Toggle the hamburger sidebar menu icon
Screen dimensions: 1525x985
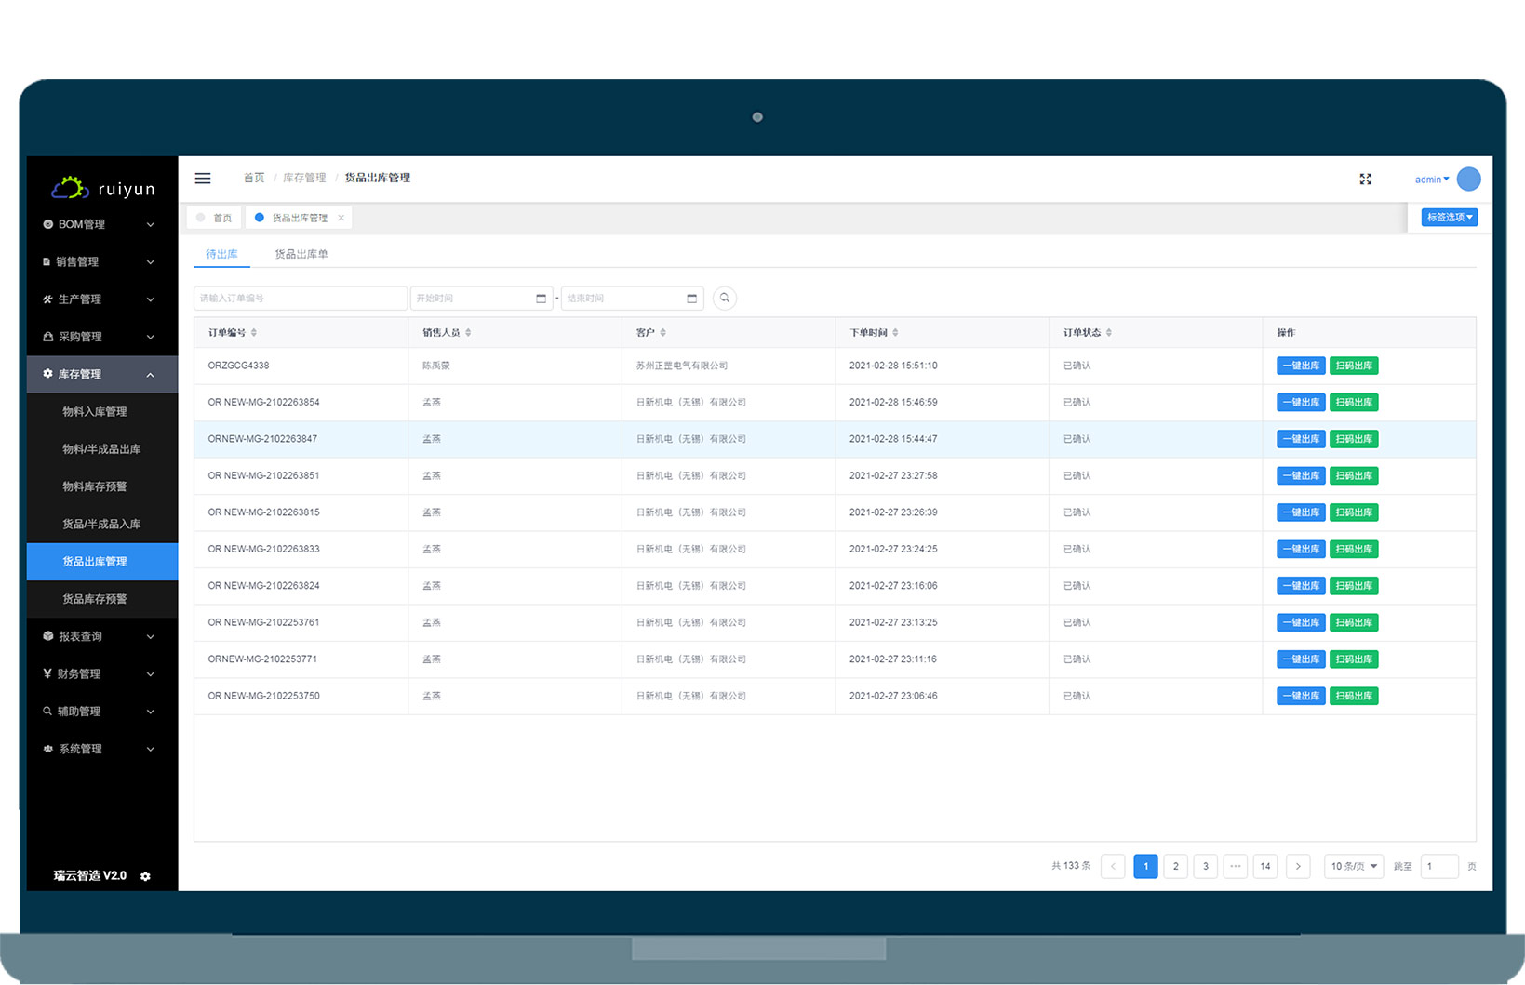(202, 179)
